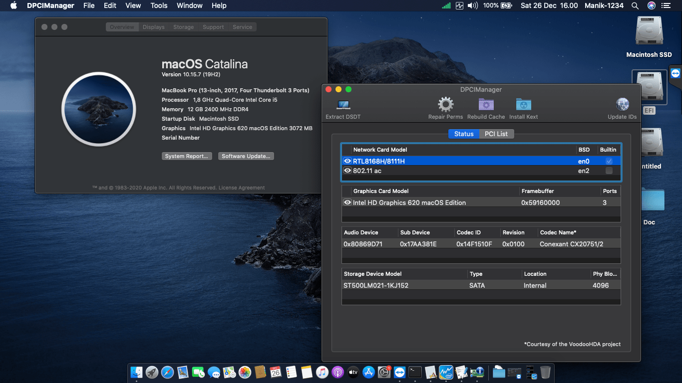Screen dimensions: 682x383
Task: Toggle eye icon for Intel HD Graphics 620 row
Action: [x=347, y=202]
